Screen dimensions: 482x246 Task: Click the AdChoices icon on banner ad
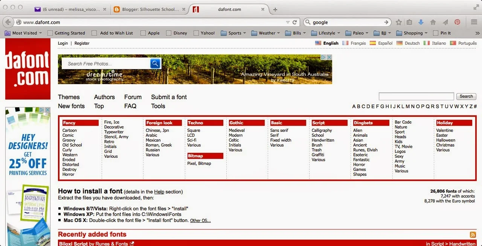click(323, 57)
